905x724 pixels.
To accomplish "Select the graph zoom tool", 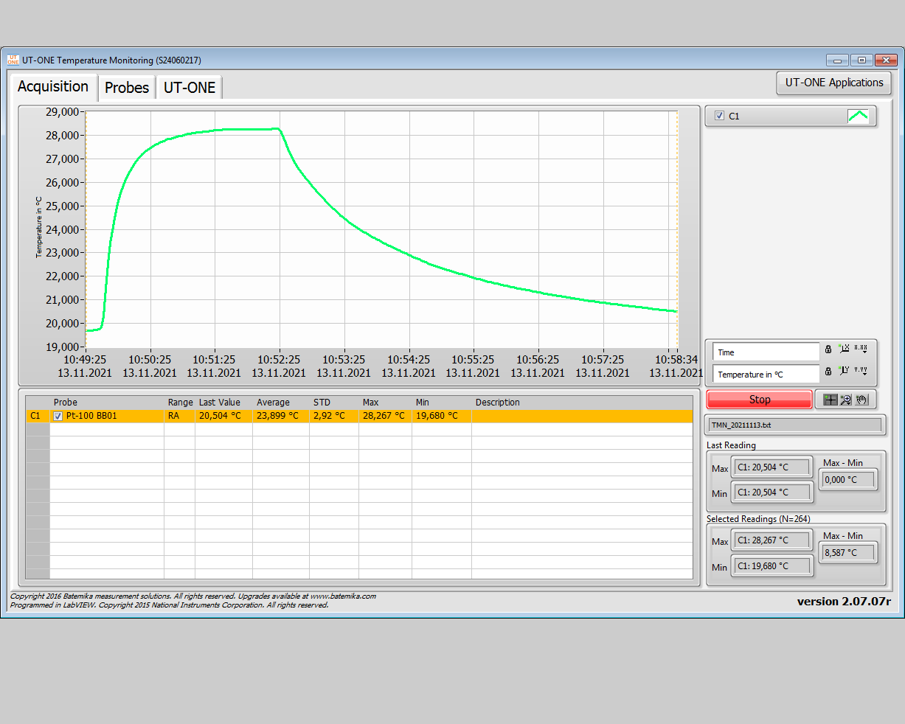I will [845, 400].
